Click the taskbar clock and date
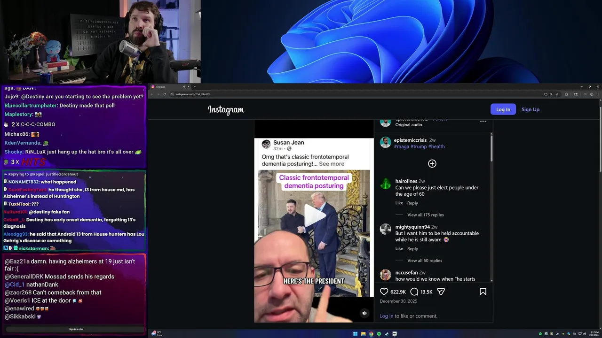602x338 pixels. (594, 334)
